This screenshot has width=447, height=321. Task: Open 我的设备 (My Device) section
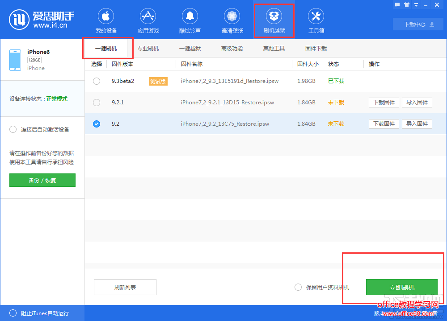106,21
